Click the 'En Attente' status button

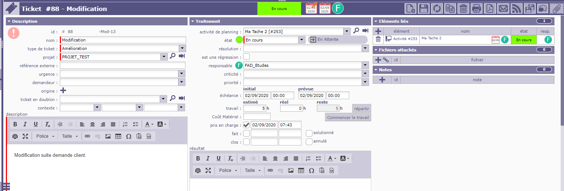click(328, 40)
